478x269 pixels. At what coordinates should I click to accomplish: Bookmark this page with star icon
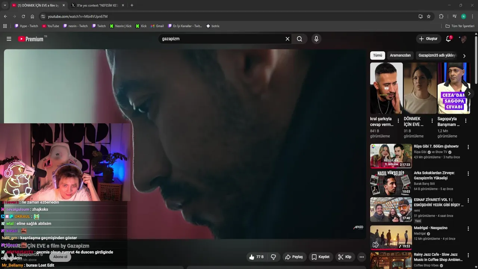pyautogui.click(x=429, y=16)
